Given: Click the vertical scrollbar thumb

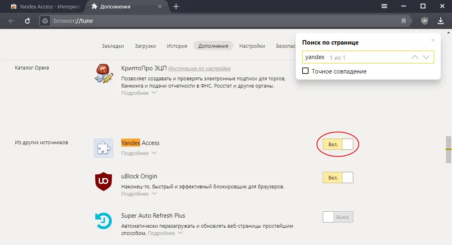Looking at the screenshot, I should click(x=448, y=149).
